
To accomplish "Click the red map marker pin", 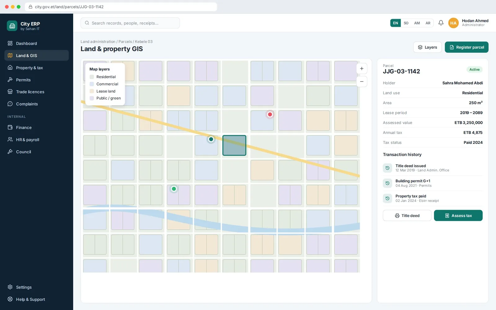I will [270, 114].
